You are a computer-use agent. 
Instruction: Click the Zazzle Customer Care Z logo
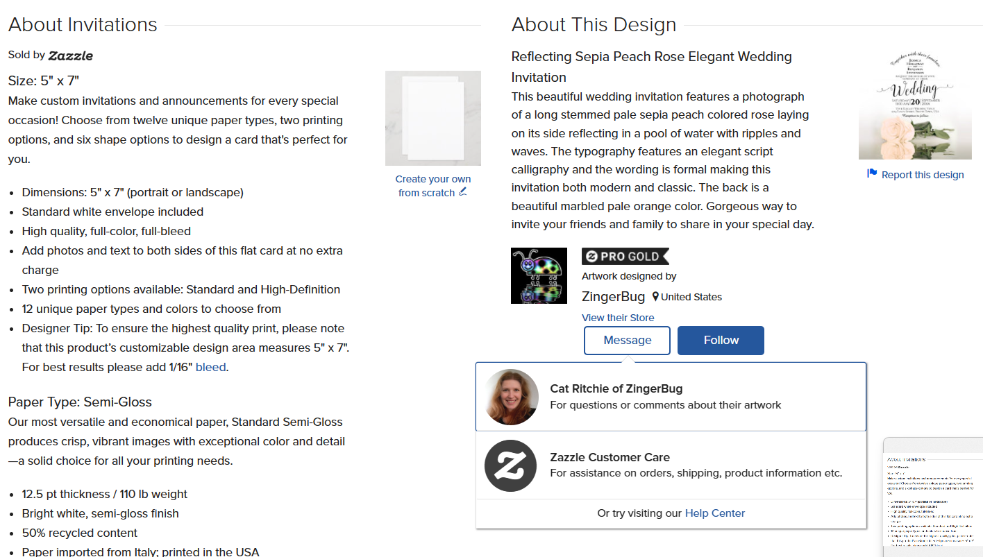click(x=511, y=466)
